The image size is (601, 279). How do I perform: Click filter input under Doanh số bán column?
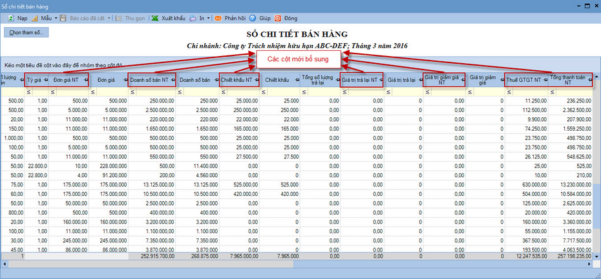pyautogui.click(x=200, y=91)
